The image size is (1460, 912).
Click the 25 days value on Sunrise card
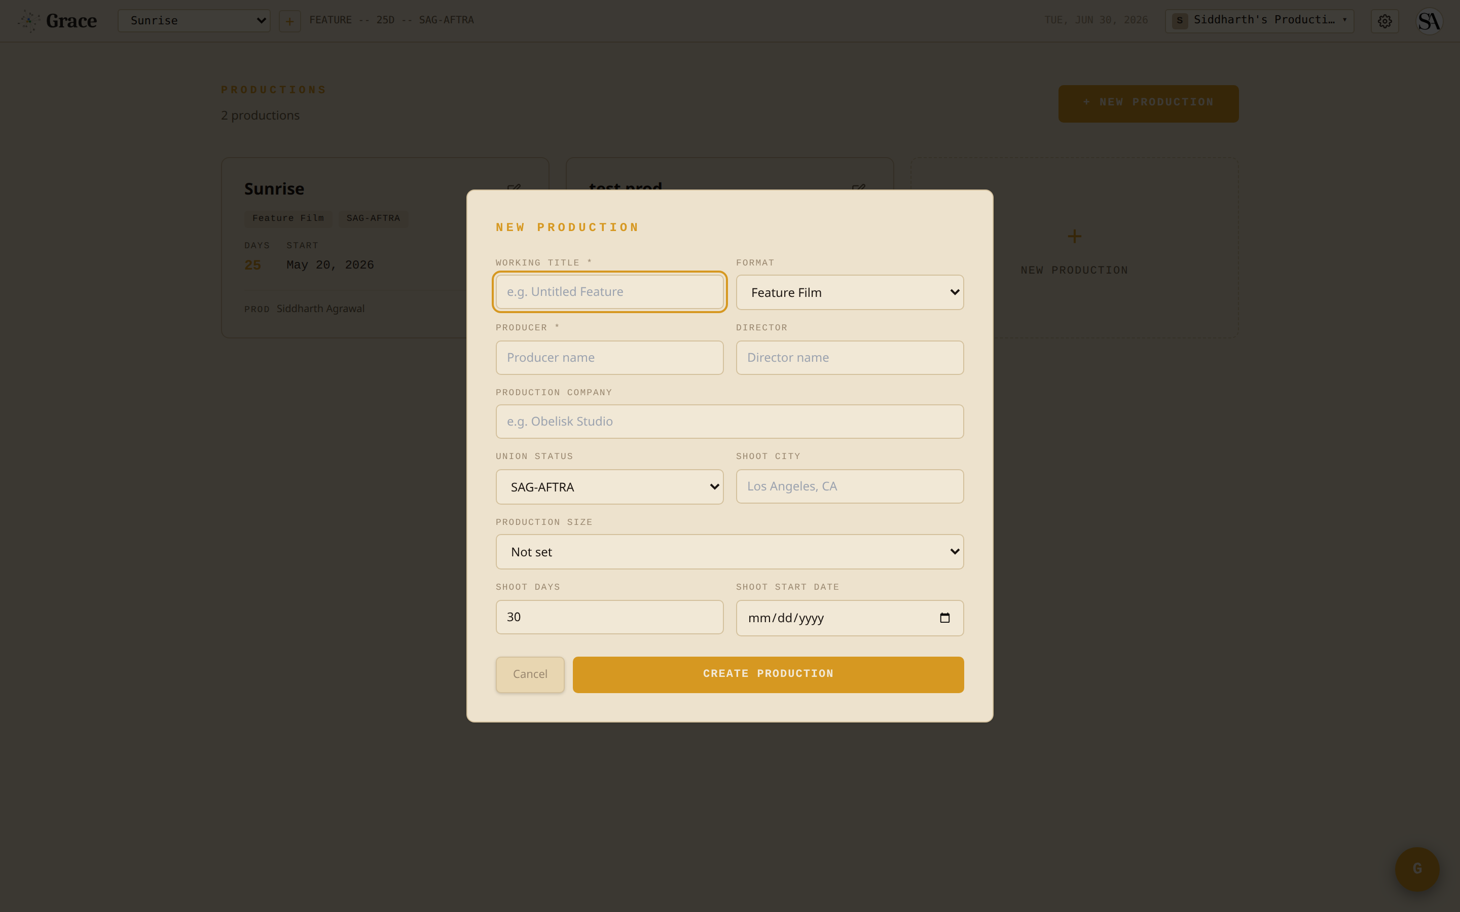[x=253, y=265]
